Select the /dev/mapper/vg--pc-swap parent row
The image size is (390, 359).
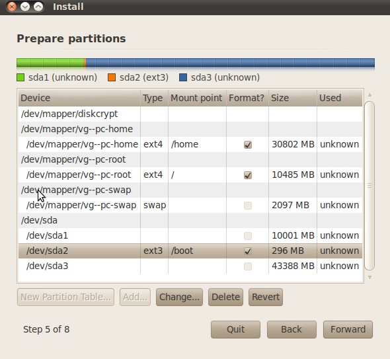[190, 190]
